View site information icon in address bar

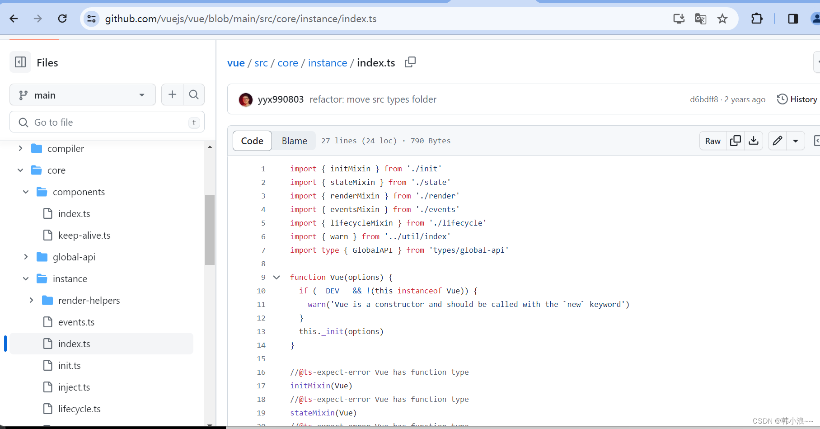click(x=92, y=19)
